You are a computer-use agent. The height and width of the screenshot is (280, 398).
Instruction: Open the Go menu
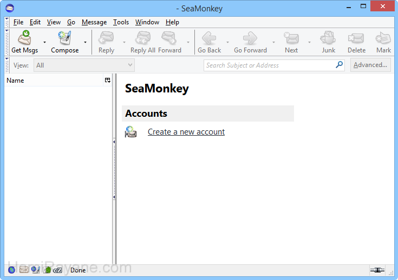pos(71,22)
